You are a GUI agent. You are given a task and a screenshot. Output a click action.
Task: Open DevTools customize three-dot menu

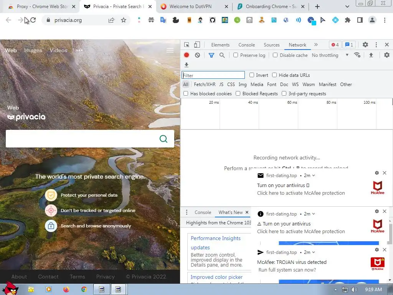(x=376, y=45)
